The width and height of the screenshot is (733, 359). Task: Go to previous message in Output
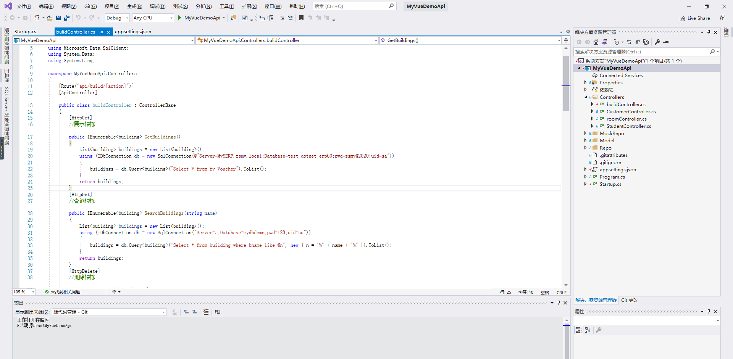(186, 312)
